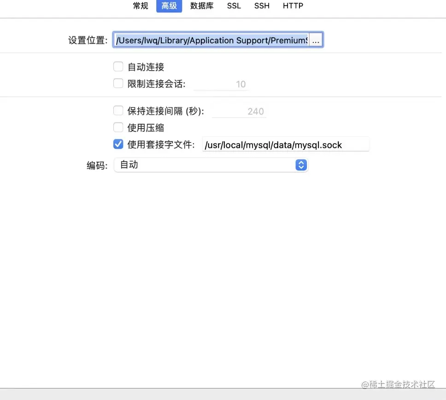The image size is (446, 400).
Task: Check the 使用压缩 option
Action: click(118, 127)
